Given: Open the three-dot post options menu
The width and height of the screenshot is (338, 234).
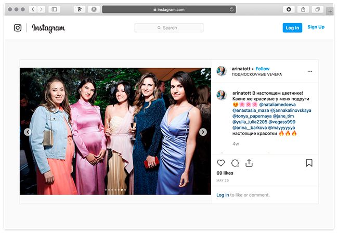Looking at the screenshot, I should pos(310,71).
